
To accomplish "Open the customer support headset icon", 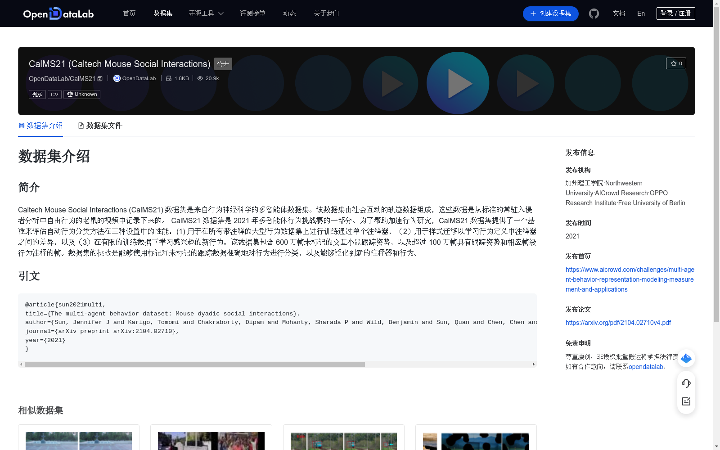I will click(686, 383).
